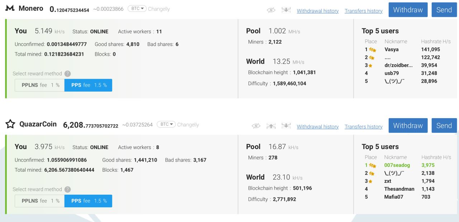Click the move-down icon in Monero header

[x=286, y=11]
